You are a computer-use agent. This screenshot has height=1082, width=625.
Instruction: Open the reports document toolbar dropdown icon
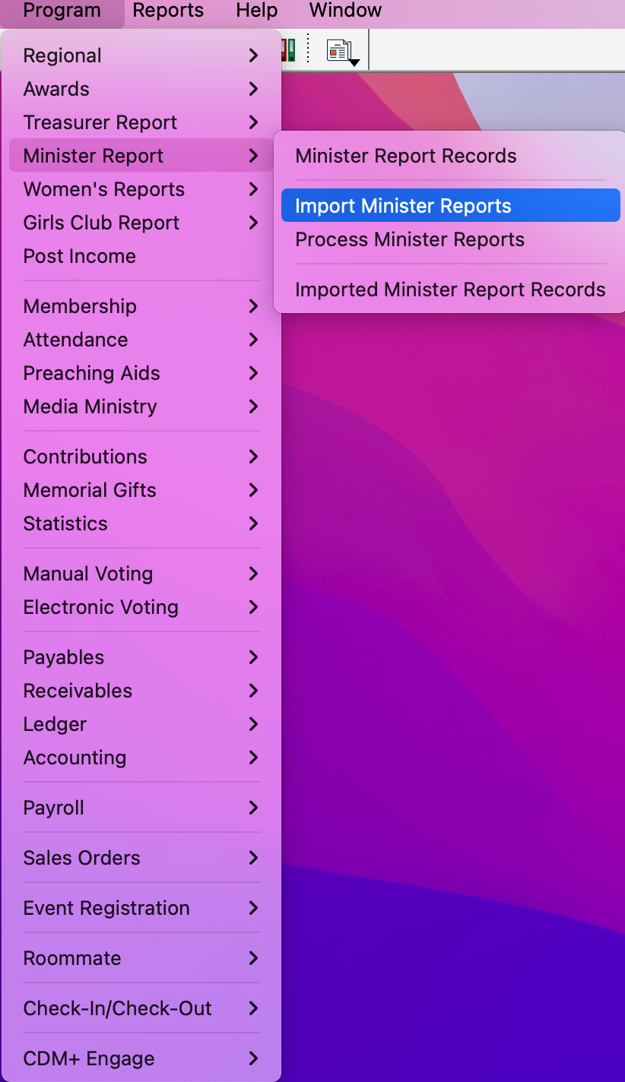click(x=342, y=52)
